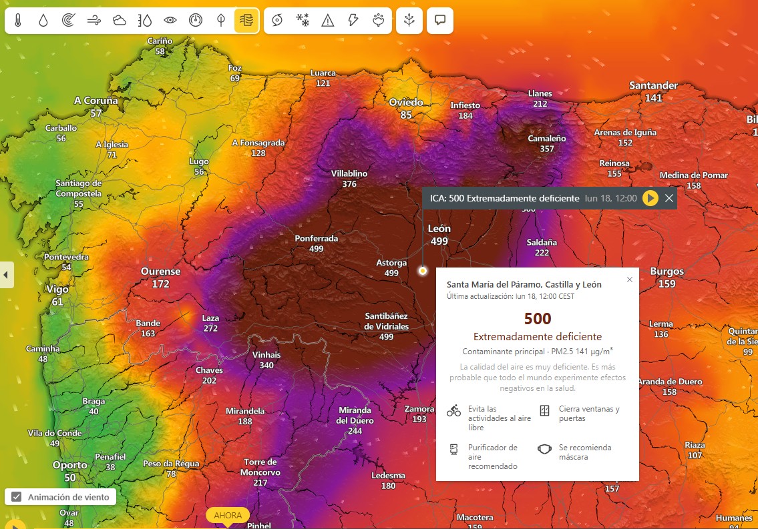The width and height of the screenshot is (758, 529).
Task: Click the León city label on map
Action: (x=439, y=229)
